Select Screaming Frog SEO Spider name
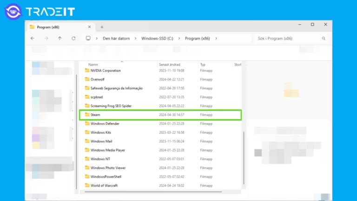 pos(111,106)
